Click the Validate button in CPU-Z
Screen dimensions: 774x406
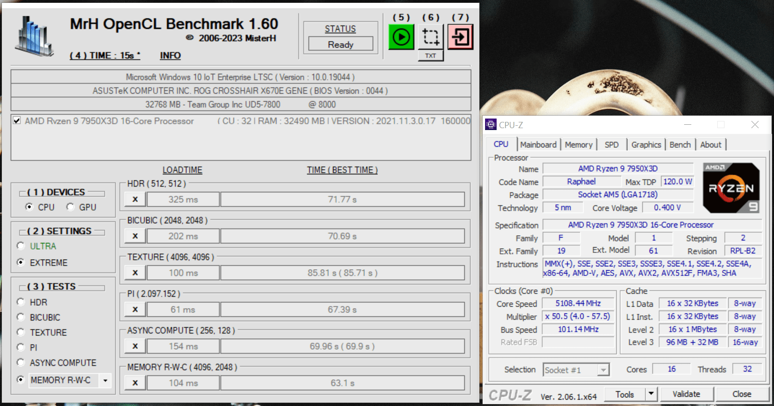(x=686, y=394)
